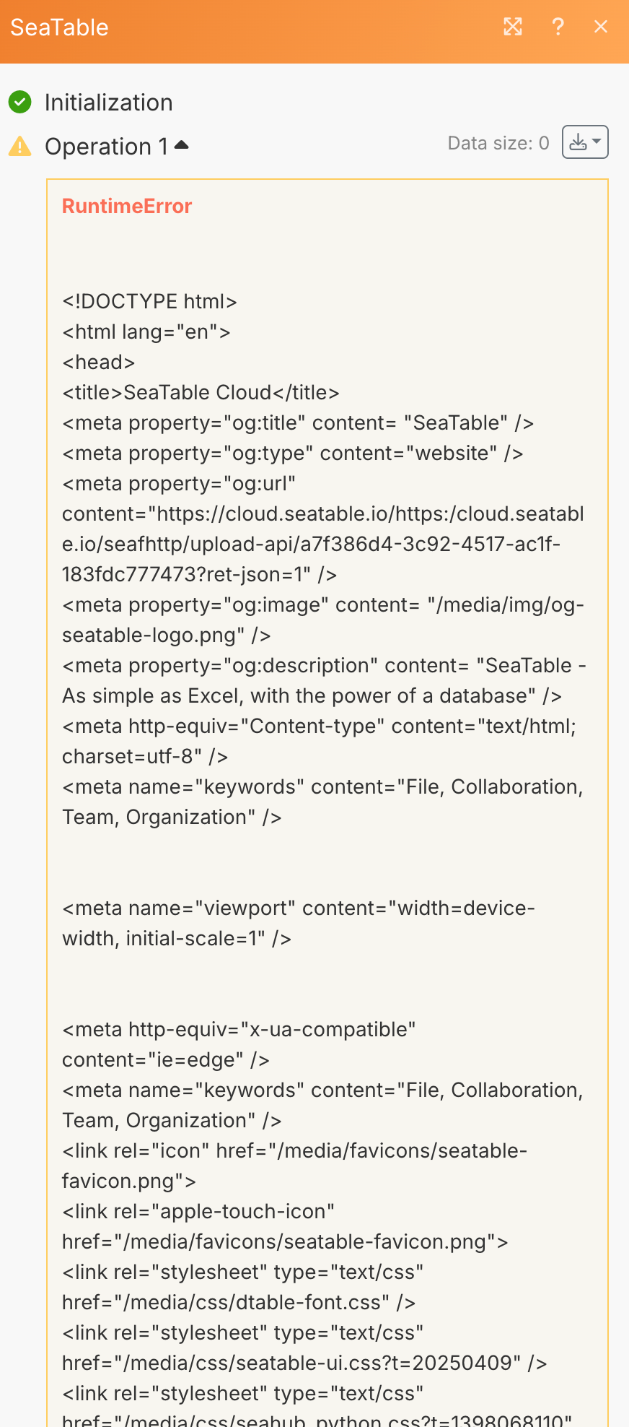Open help with the question mark icon
The height and width of the screenshot is (1427, 629).
pos(558,27)
